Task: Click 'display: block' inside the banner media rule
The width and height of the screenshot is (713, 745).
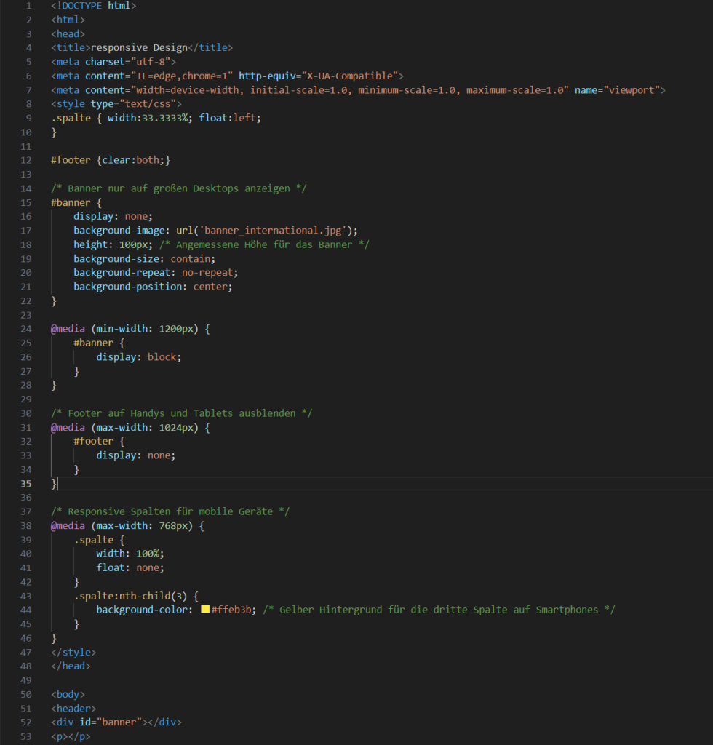Action: 138,356
